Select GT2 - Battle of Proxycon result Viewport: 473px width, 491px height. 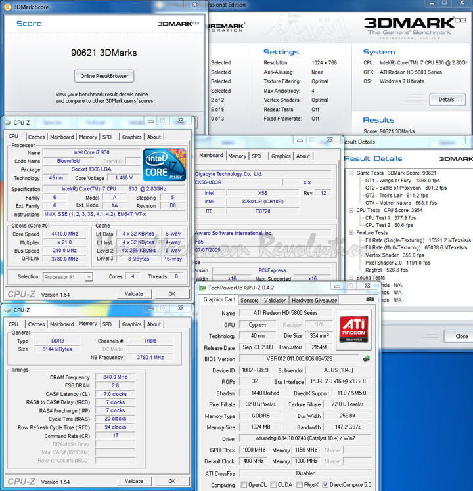point(405,188)
